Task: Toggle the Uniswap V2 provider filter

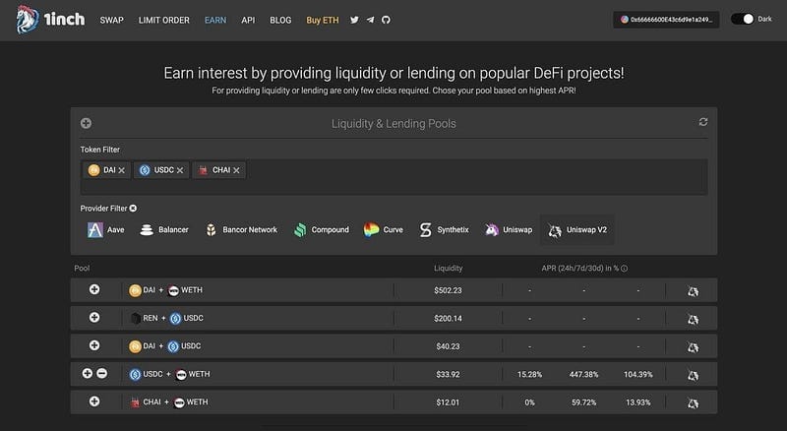Action: [x=579, y=230]
